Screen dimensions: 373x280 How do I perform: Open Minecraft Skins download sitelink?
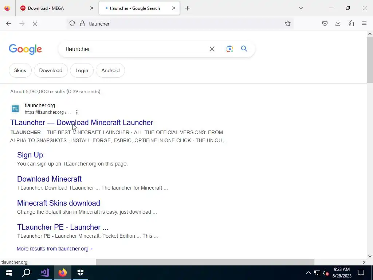pyautogui.click(x=59, y=203)
